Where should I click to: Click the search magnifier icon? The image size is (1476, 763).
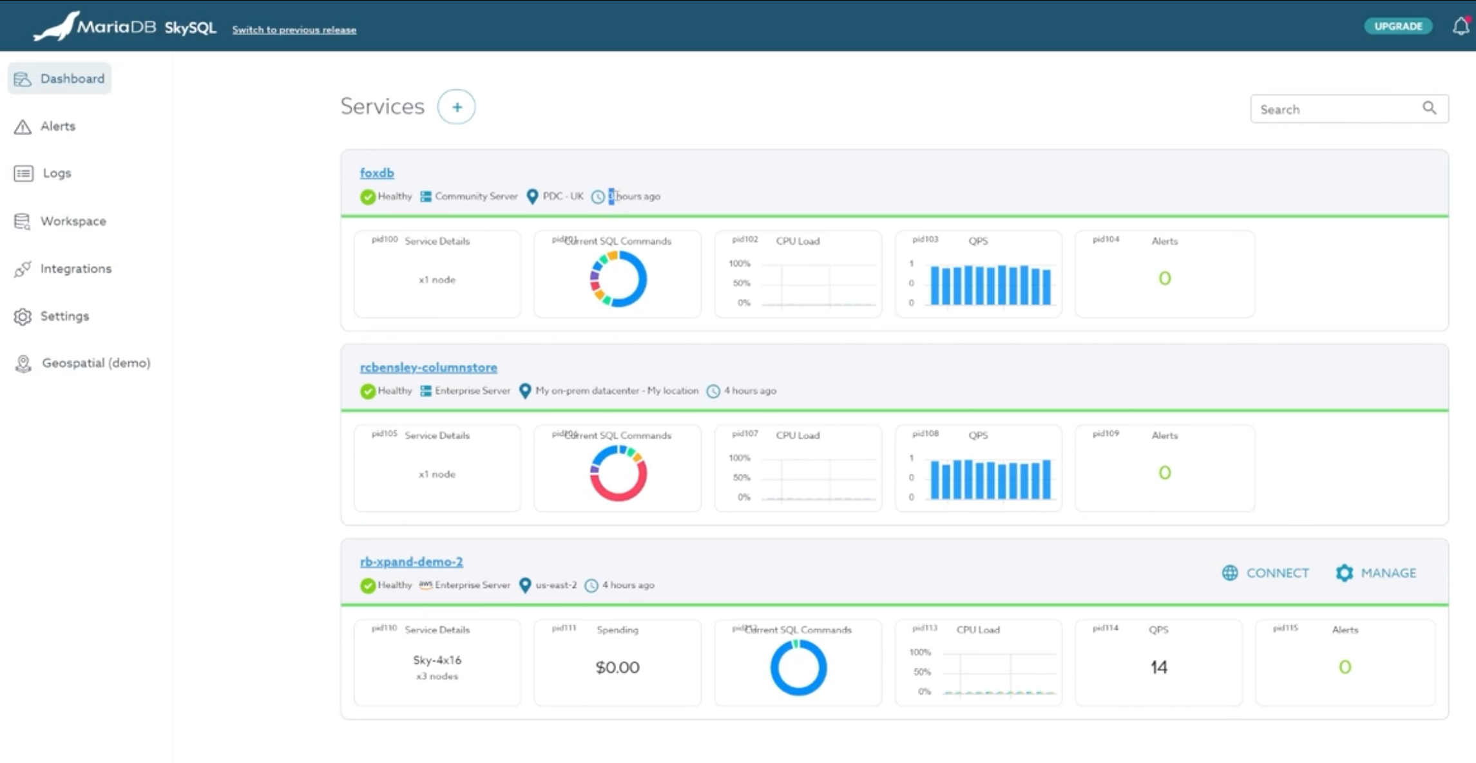pyautogui.click(x=1430, y=108)
